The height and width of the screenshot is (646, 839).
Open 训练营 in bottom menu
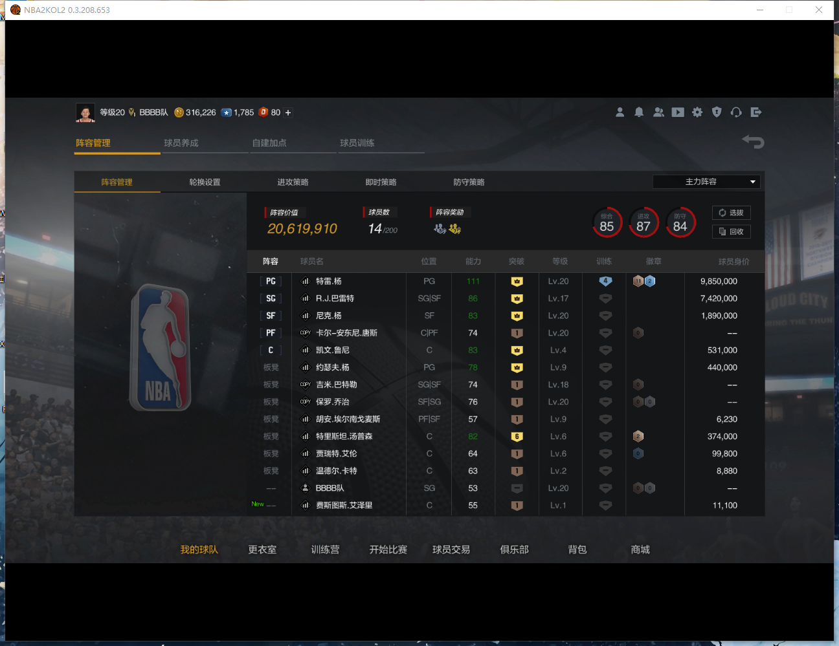click(325, 550)
